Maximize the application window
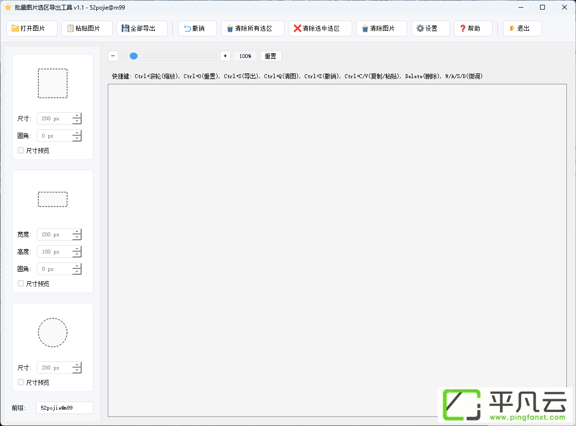 tap(542, 7)
